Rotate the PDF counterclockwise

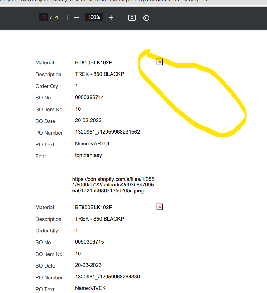(x=146, y=18)
